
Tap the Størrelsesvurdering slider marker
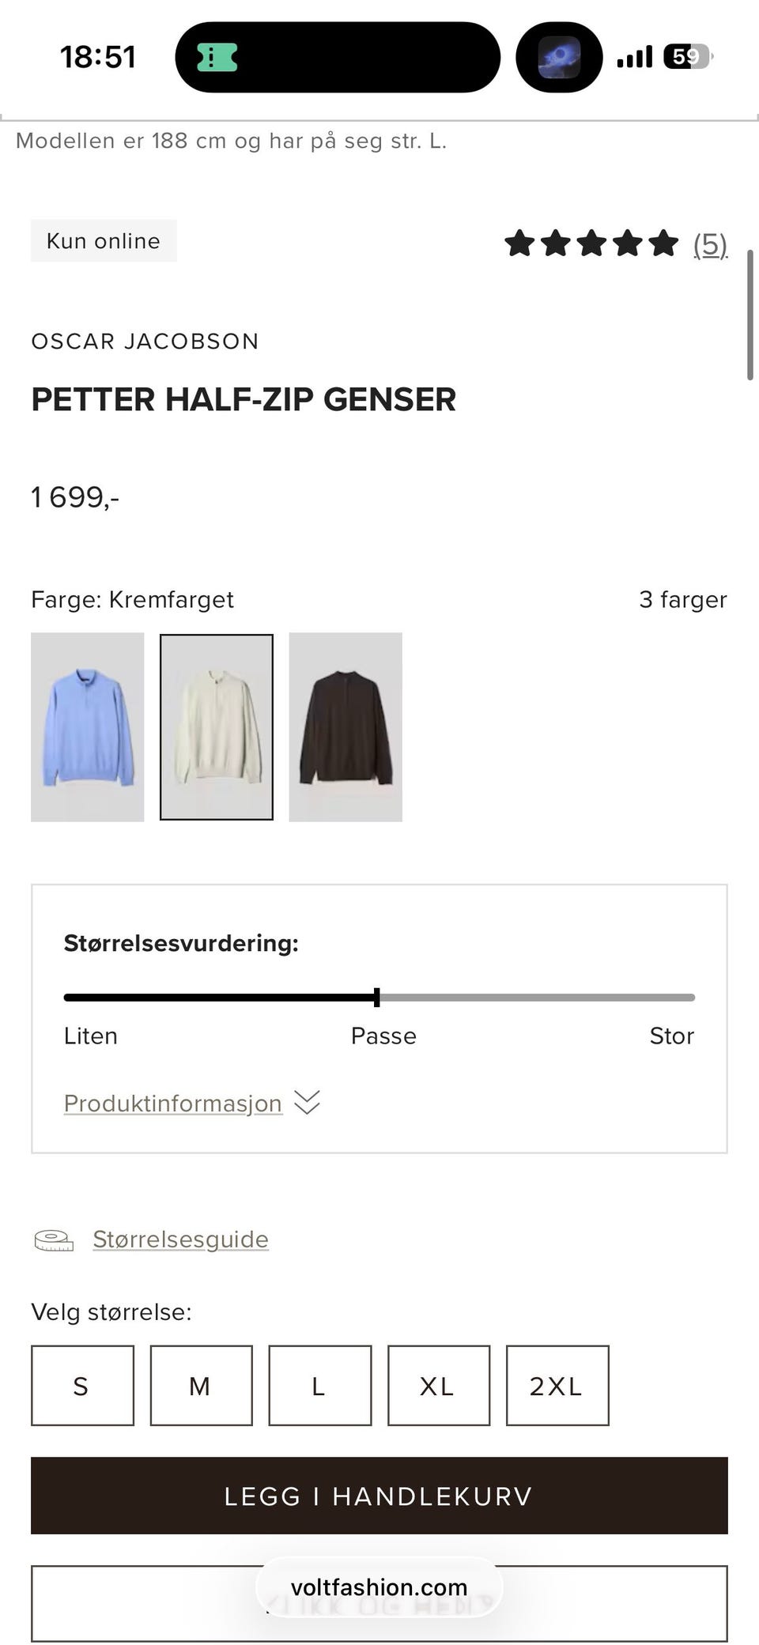coord(377,998)
